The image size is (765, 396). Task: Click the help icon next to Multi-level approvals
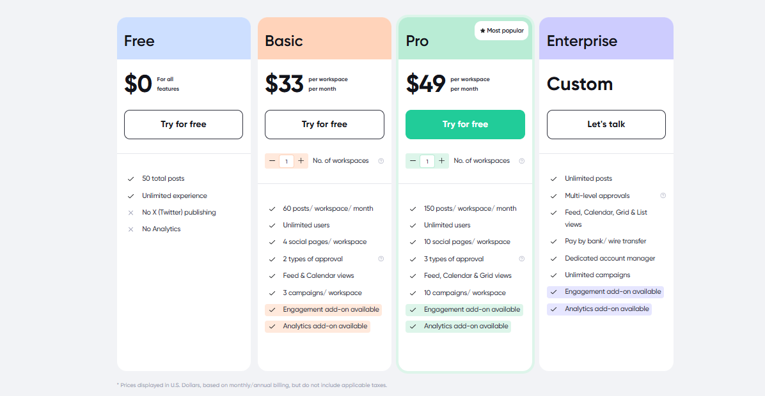click(x=663, y=195)
